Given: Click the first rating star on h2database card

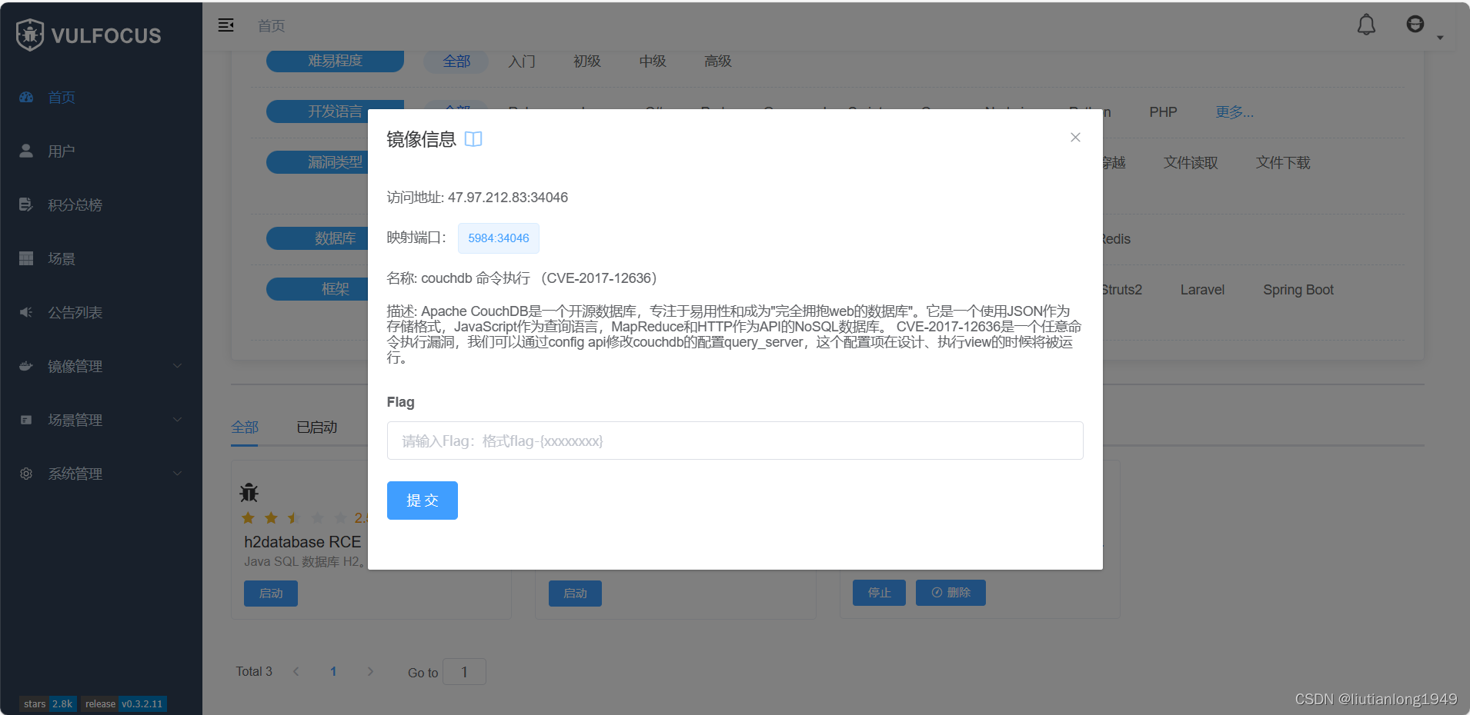Looking at the screenshot, I should pyautogui.click(x=249, y=518).
